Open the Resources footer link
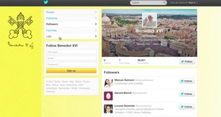Viewport: 221px width, 117px height. pyautogui.click(x=71, y=85)
